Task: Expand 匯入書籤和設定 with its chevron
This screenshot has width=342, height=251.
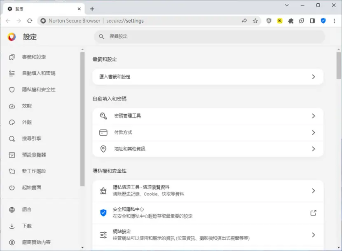Action: pos(314,77)
